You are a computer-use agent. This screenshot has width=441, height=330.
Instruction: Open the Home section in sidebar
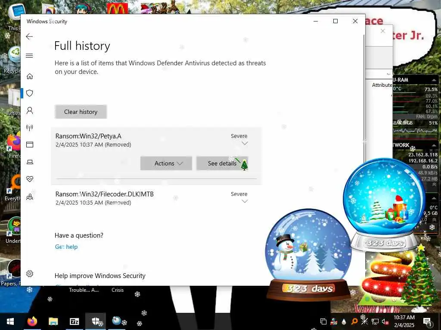click(x=30, y=76)
